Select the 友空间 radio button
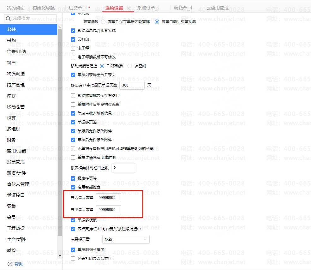 pos(130,66)
